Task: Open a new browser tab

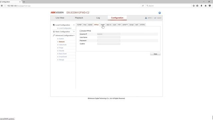Action: tap(24, 2)
